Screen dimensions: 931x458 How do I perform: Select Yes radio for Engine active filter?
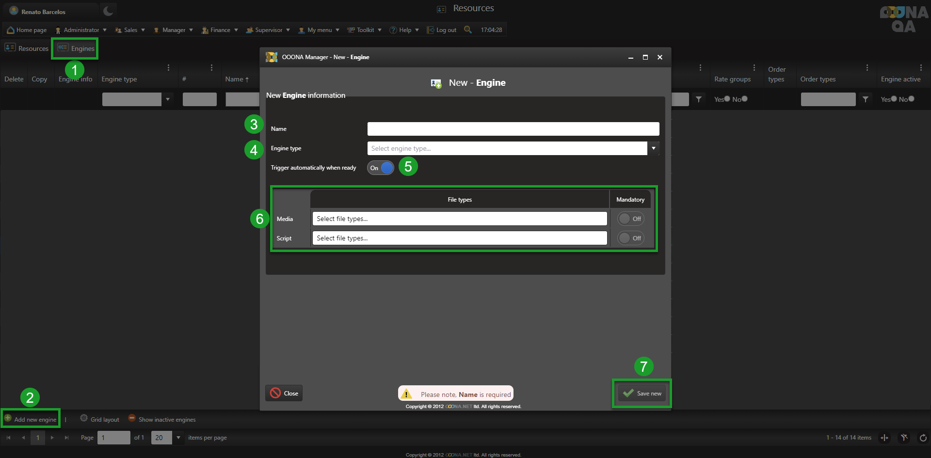click(x=894, y=99)
